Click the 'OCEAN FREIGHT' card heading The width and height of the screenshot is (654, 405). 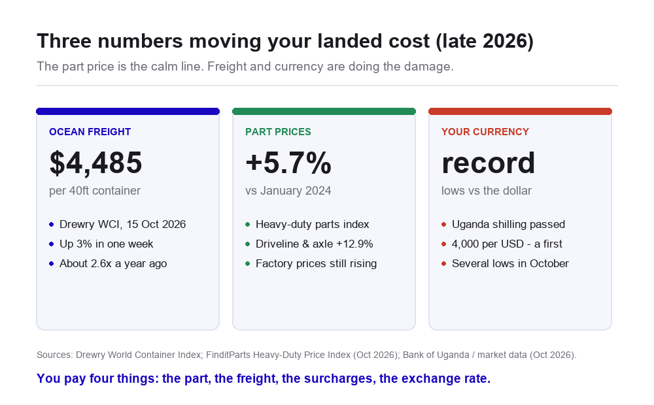pyautogui.click(x=90, y=132)
